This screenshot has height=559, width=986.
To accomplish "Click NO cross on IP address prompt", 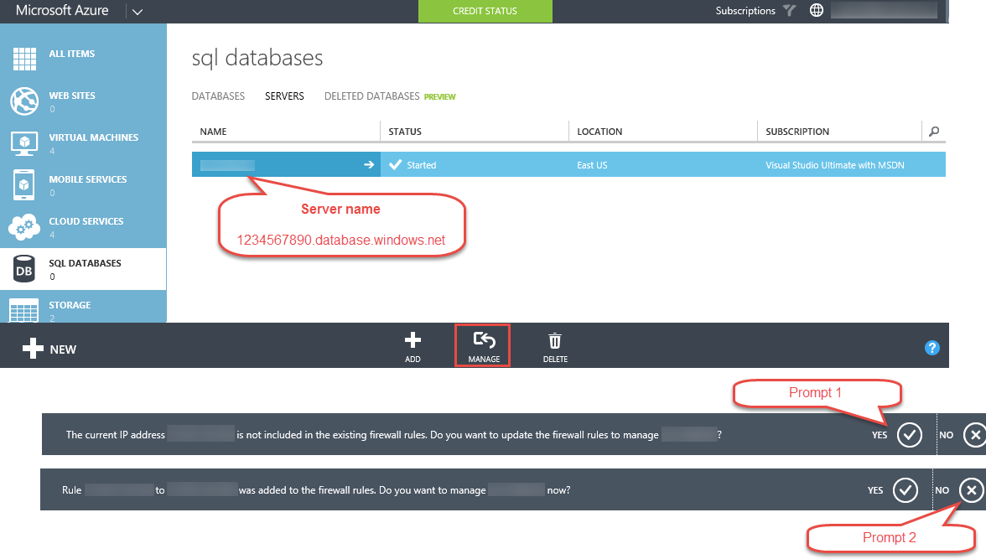I will tap(974, 434).
